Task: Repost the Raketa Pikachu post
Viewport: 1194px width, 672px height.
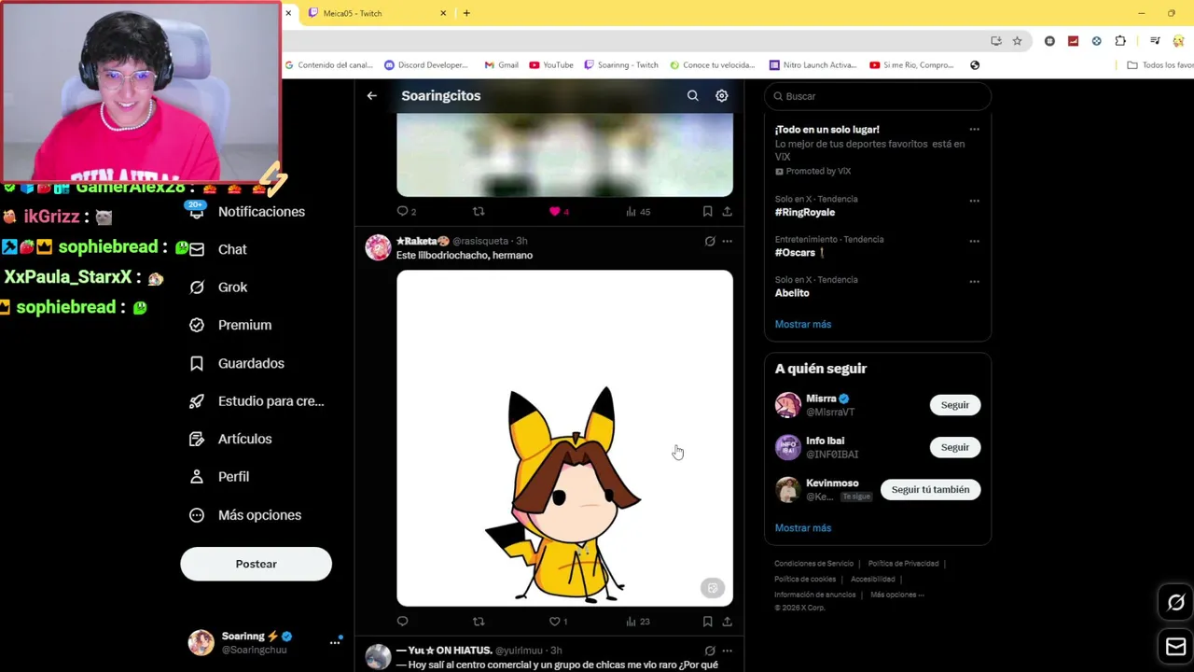Action: [479, 621]
